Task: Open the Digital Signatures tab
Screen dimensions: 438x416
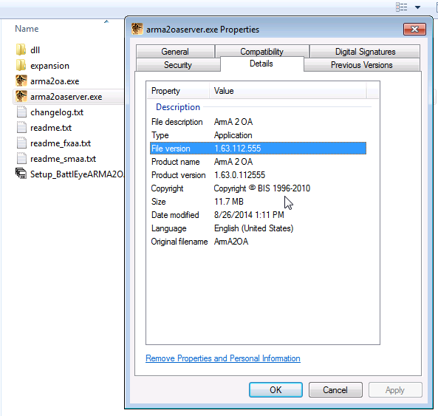Action: click(x=365, y=52)
